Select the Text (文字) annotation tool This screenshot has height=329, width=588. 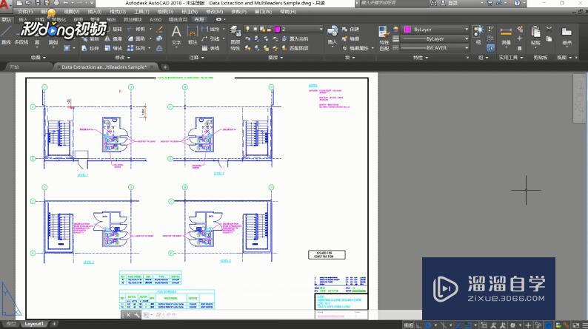pyautogui.click(x=176, y=35)
